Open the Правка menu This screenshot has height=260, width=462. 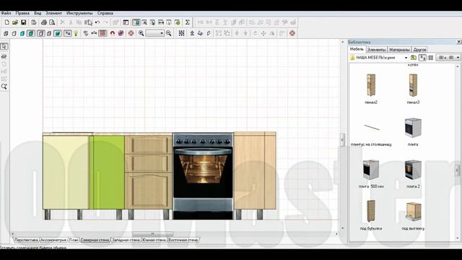22,13
